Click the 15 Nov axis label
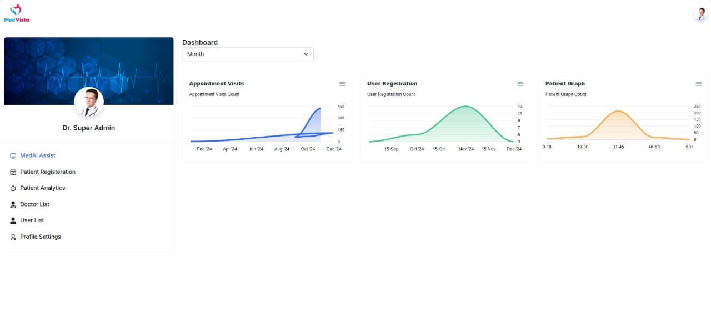 (x=489, y=149)
